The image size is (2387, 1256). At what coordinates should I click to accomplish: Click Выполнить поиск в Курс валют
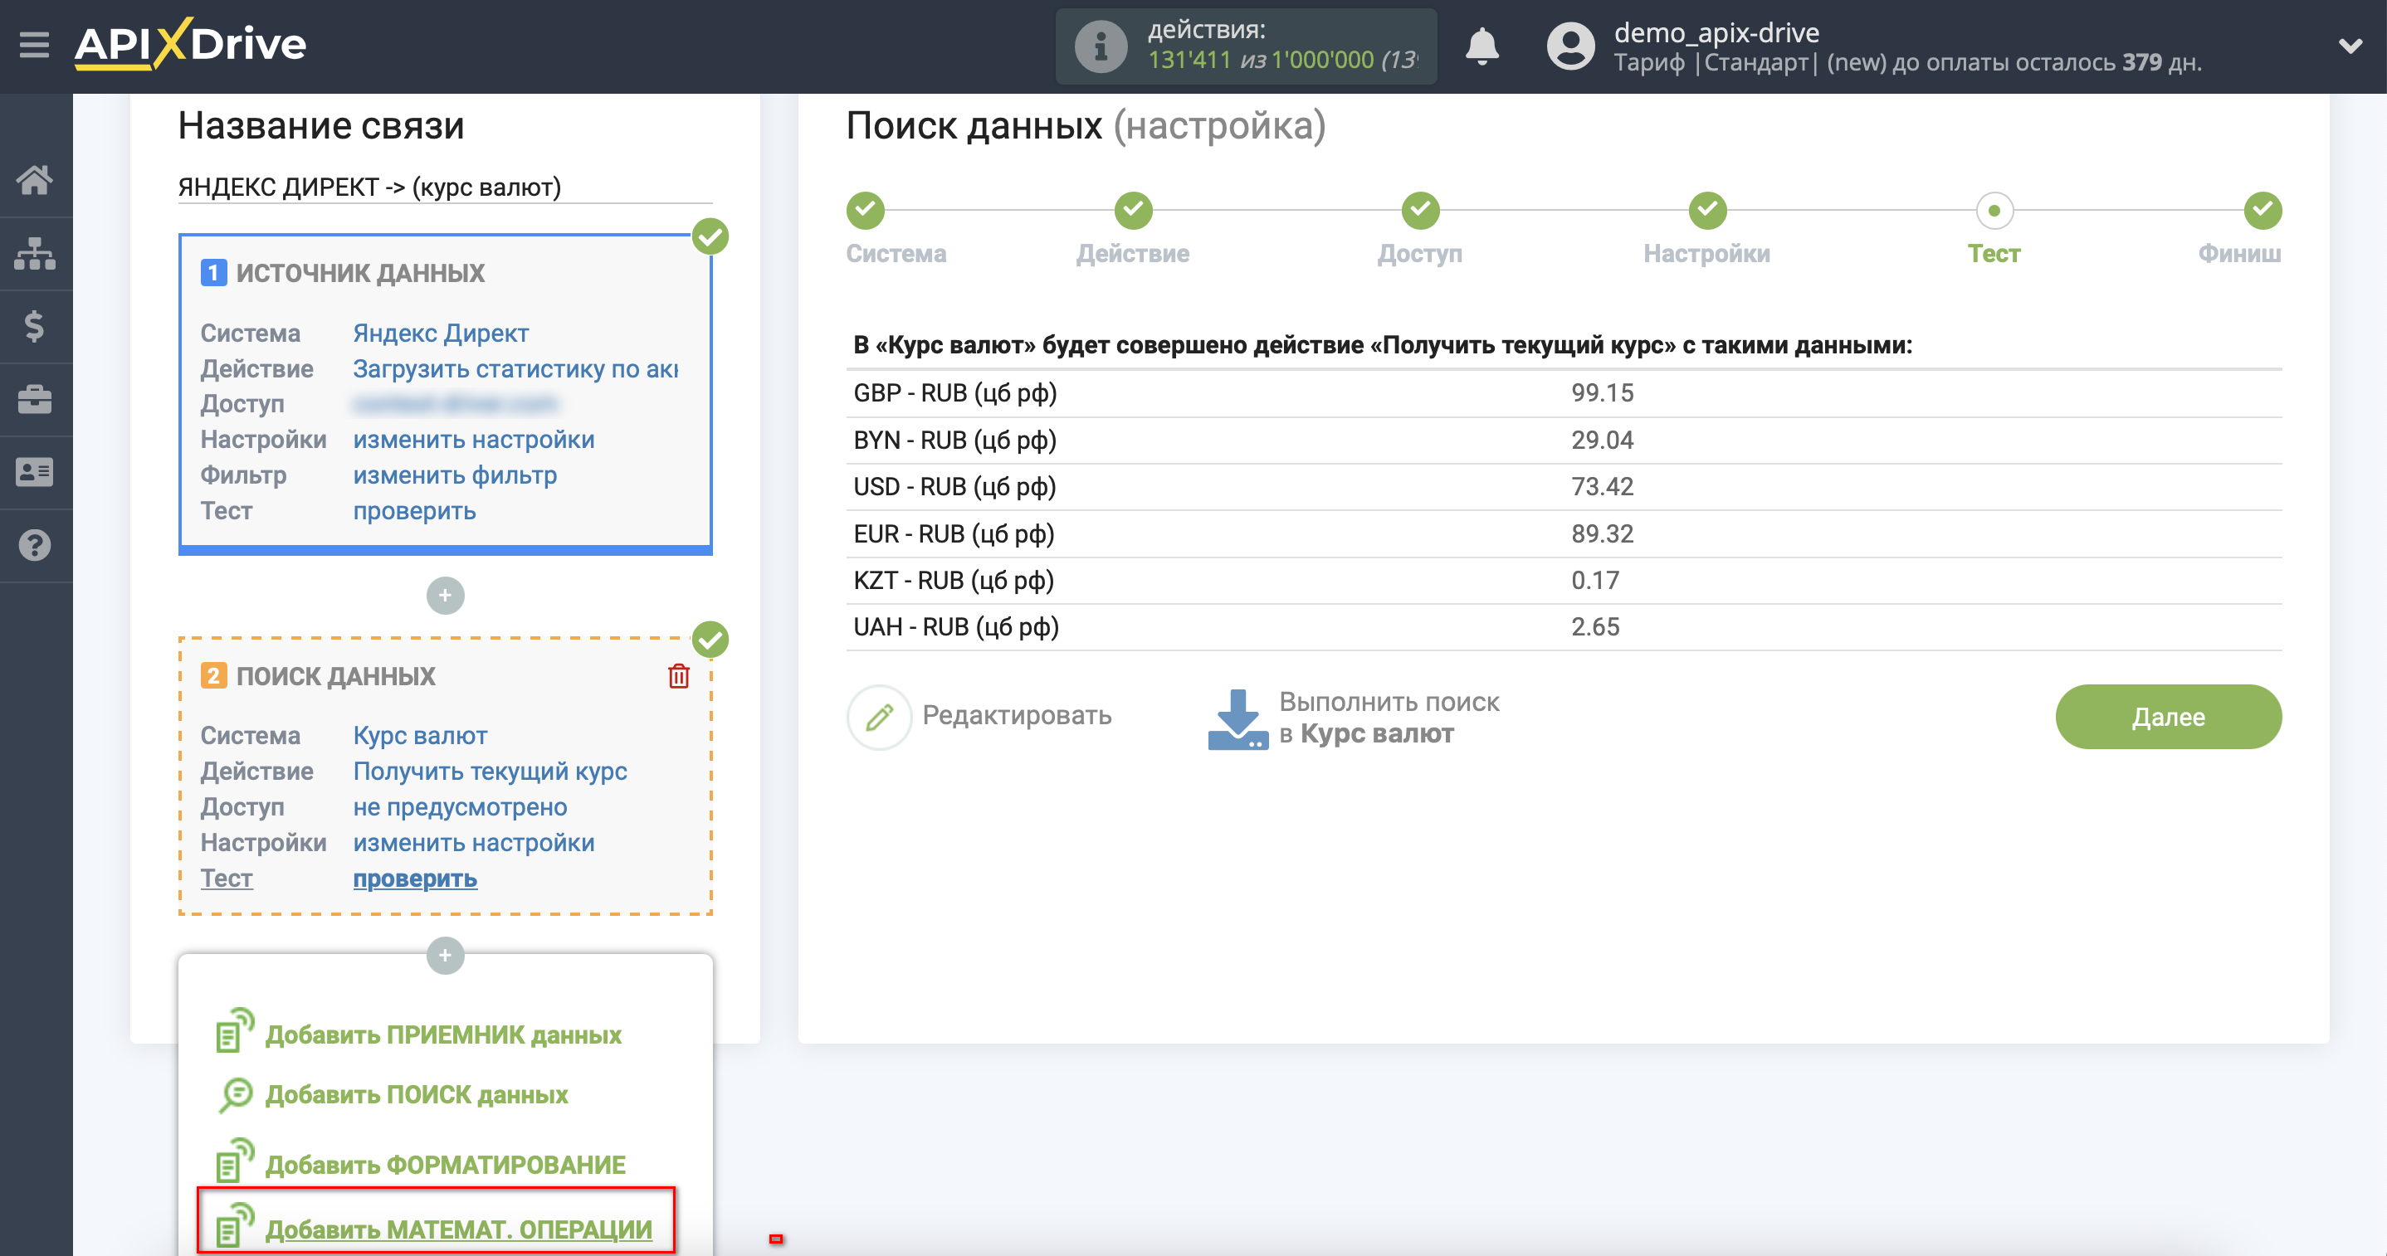coord(1388,718)
